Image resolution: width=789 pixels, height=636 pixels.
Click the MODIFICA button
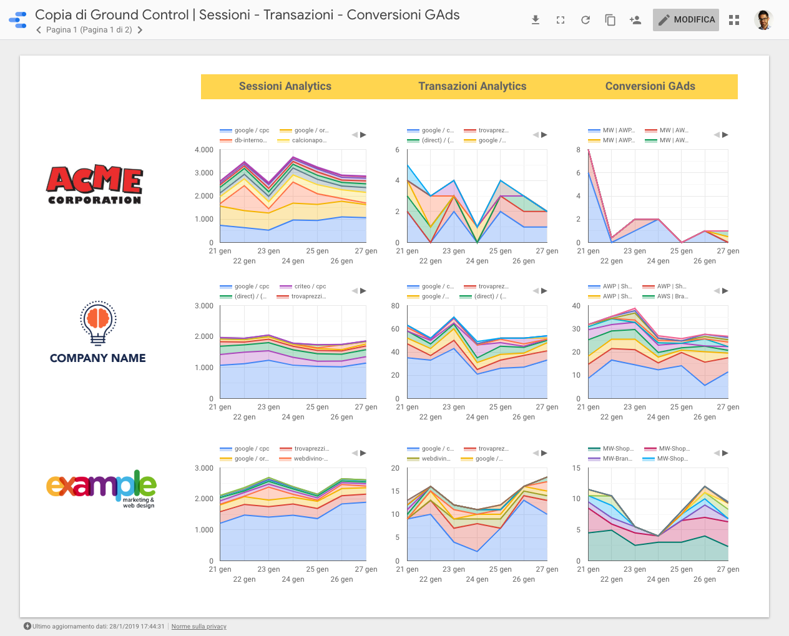click(685, 19)
